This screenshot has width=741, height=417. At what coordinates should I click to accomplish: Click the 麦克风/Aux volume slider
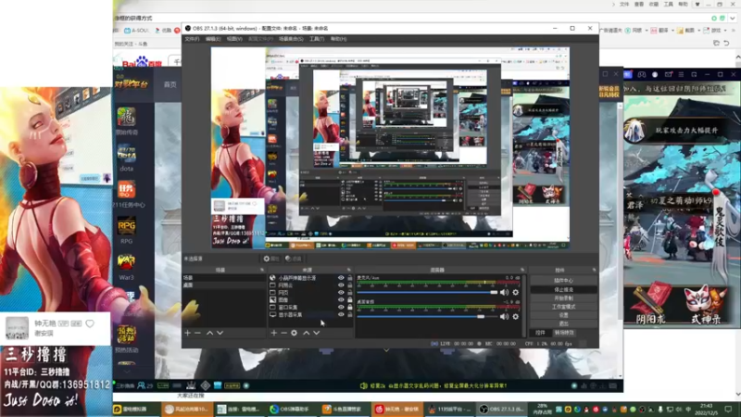[427, 293]
